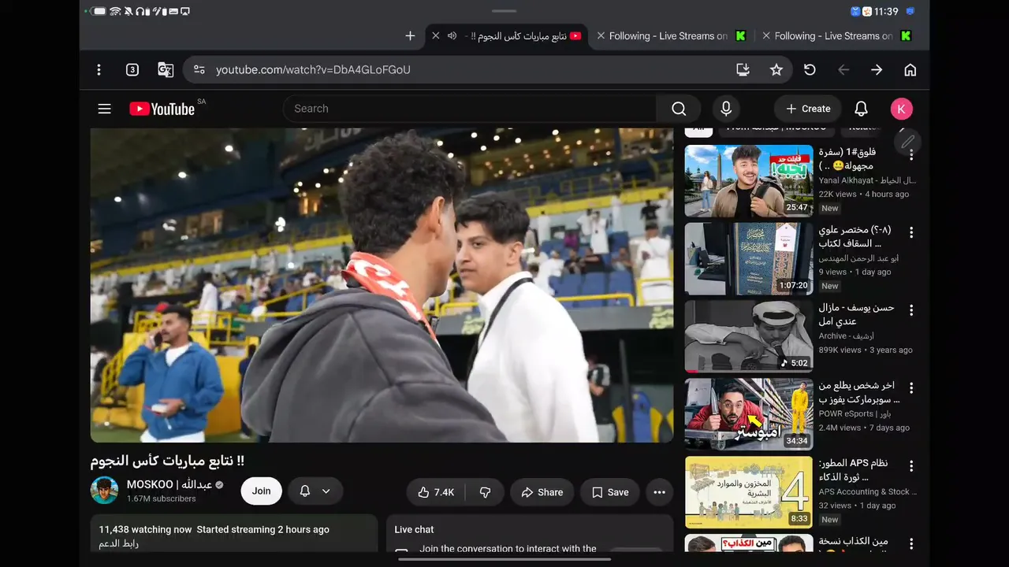The height and width of the screenshot is (567, 1009).
Task: Click the video title نتابع مباريات كأس النجوم
Action: pyautogui.click(x=168, y=461)
